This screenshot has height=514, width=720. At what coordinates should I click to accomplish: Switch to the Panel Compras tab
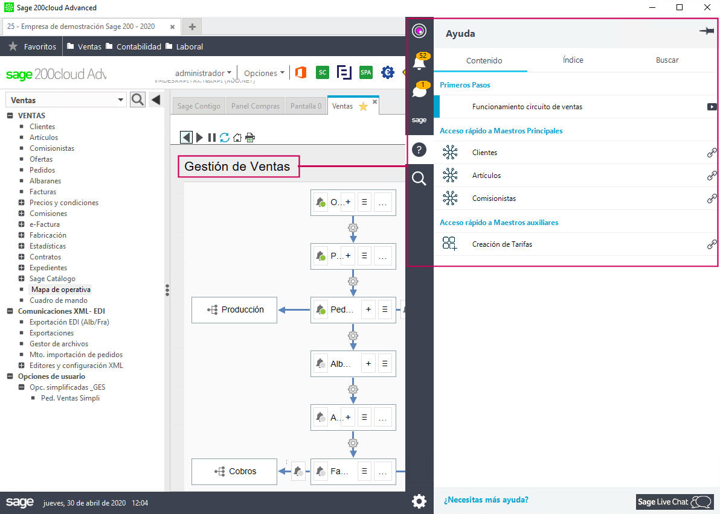click(256, 106)
